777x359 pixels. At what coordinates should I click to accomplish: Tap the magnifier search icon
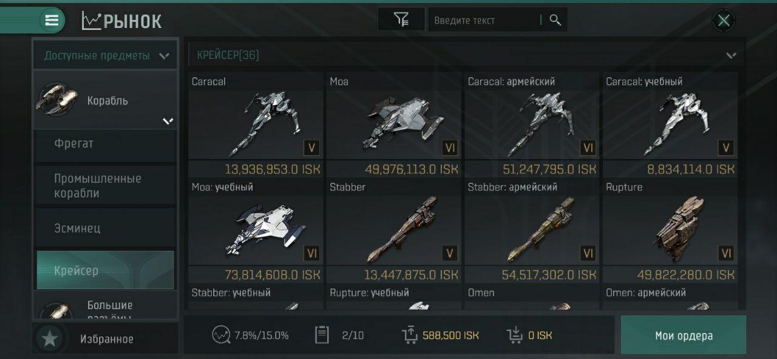coord(555,20)
